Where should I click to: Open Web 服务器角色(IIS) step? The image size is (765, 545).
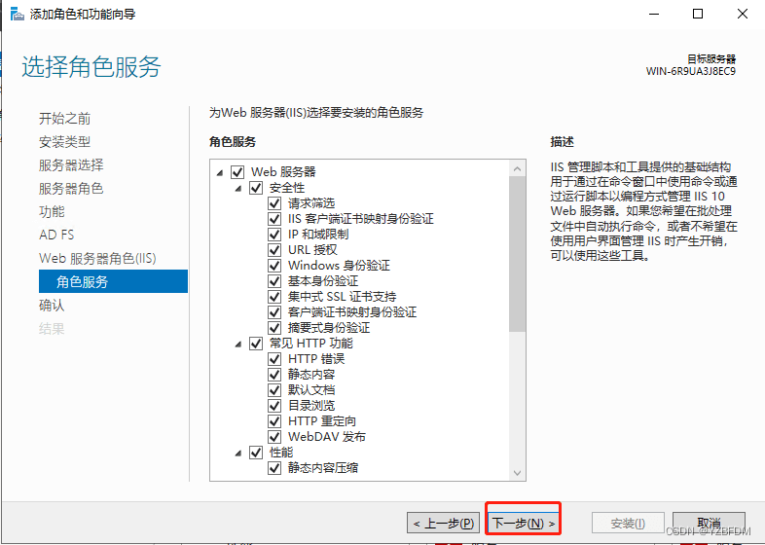pos(97,258)
